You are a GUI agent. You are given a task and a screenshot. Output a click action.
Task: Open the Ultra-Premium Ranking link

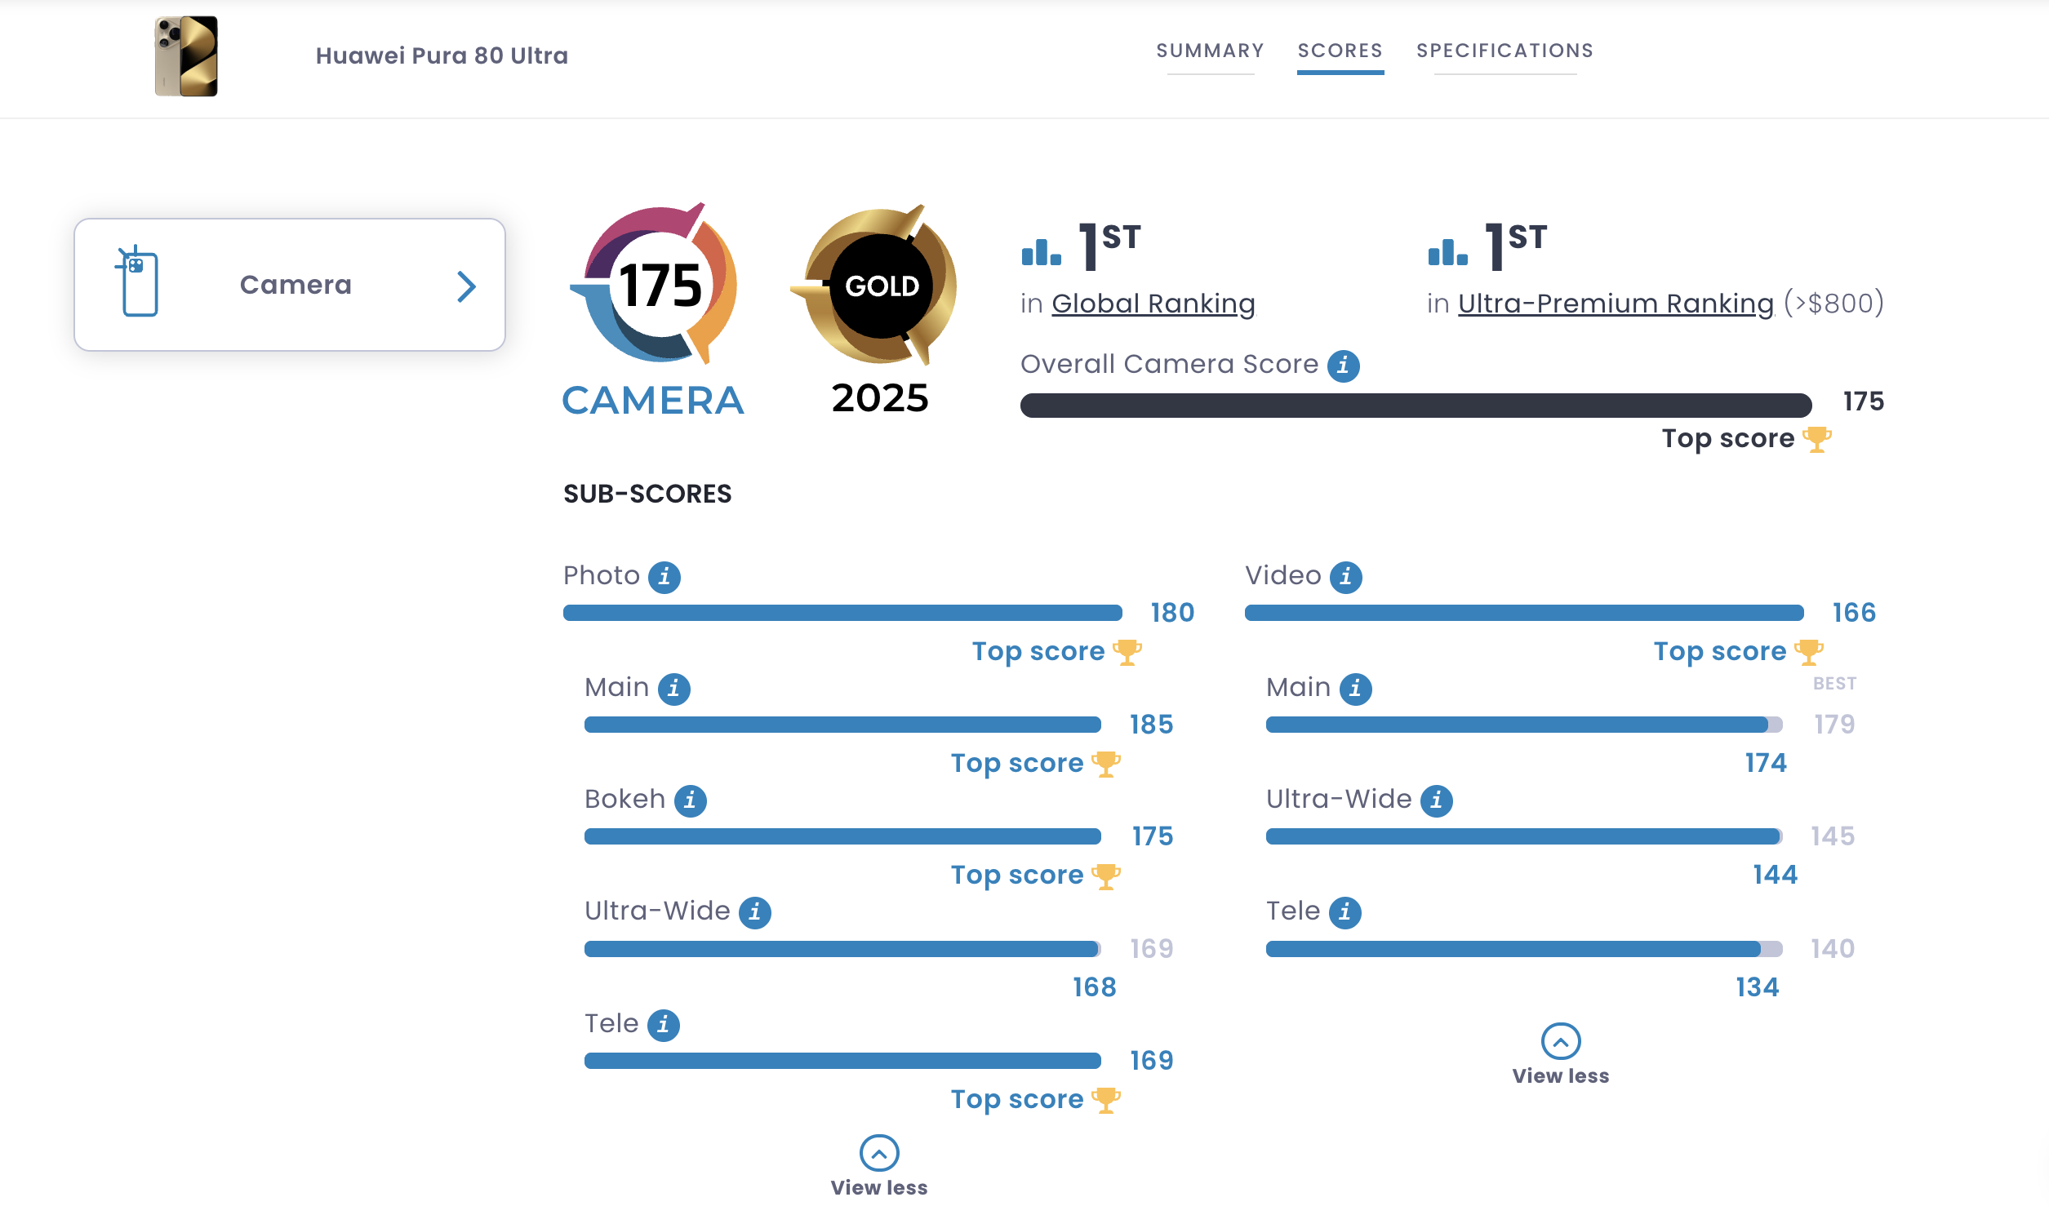click(x=1616, y=304)
